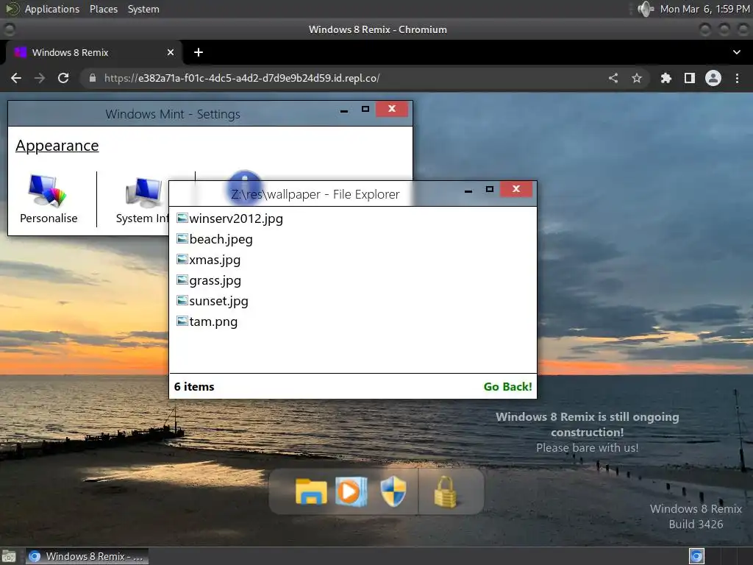The height and width of the screenshot is (565, 753).
Task: Click the Appearance heading in Settings
Action: (x=57, y=146)
